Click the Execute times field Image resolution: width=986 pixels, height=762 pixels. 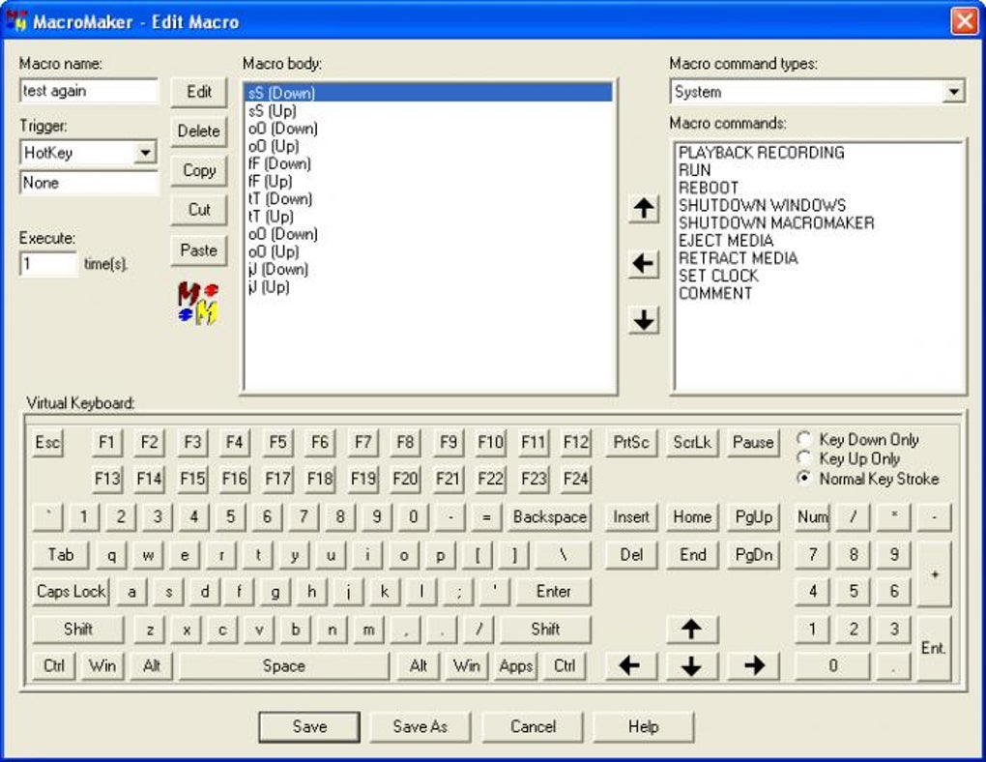[48, 264]
